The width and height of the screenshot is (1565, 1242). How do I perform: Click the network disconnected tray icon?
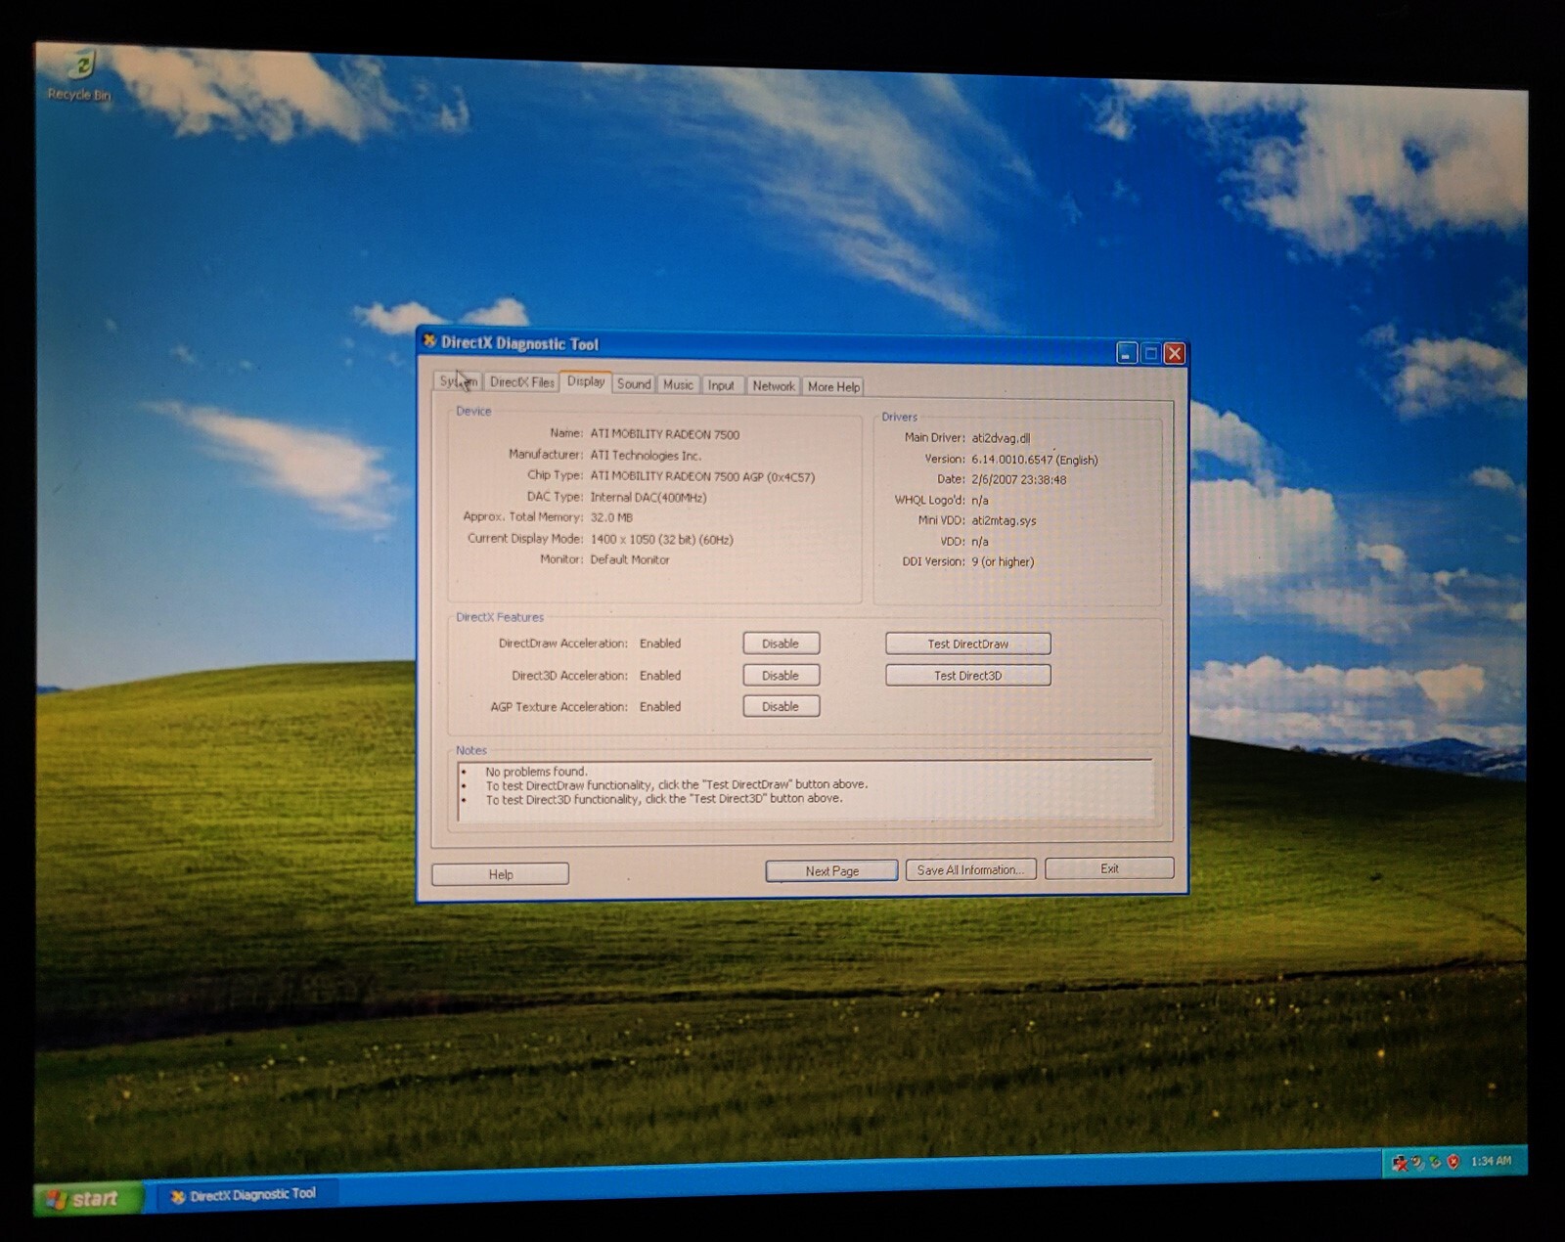pos(1400,1162)
